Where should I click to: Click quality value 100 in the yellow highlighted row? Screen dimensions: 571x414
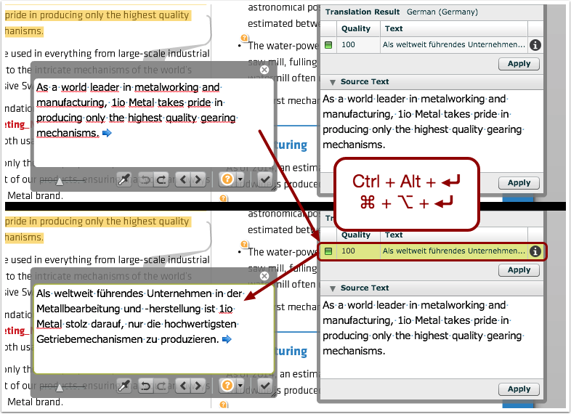pos(348,251)
